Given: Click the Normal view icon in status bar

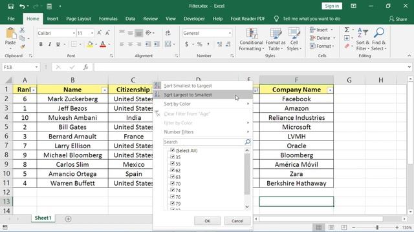Looking at the screenshot, I should [319, 227].
